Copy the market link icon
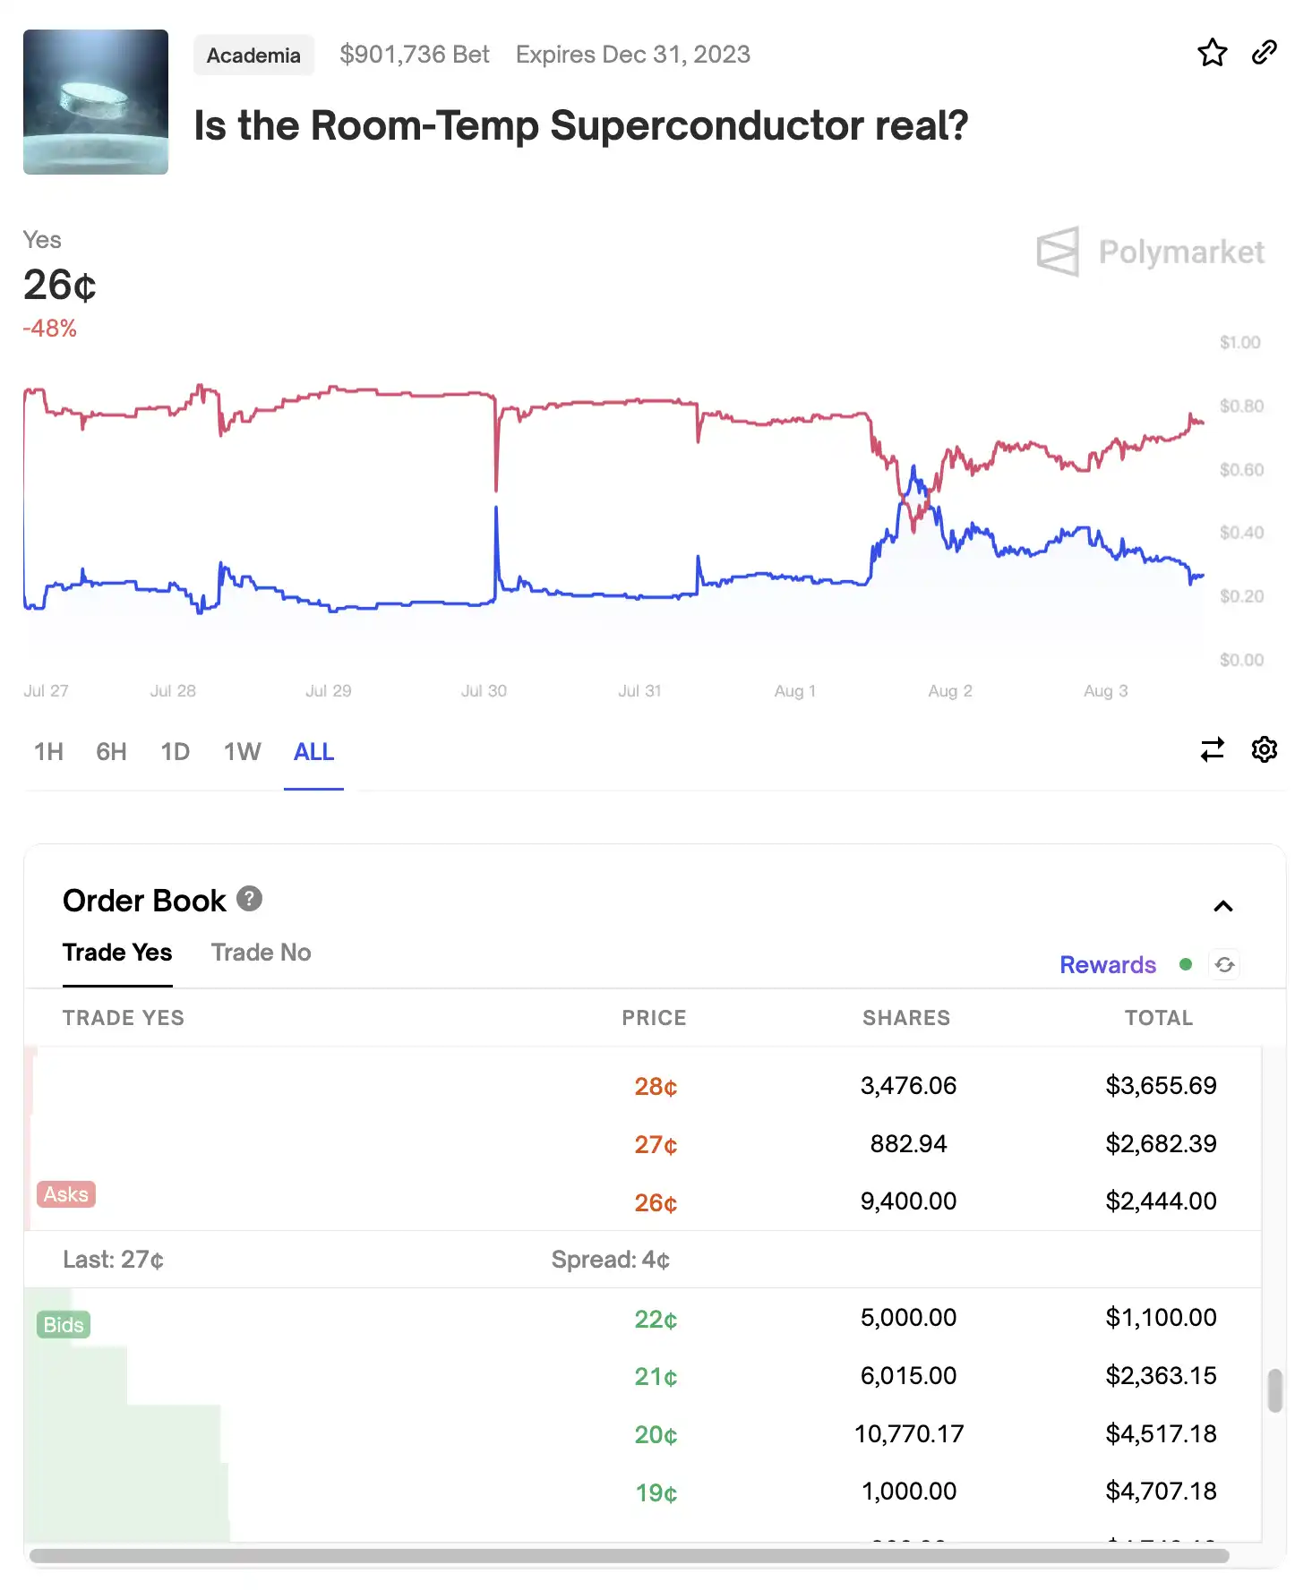This screenshot has width=1295, height=1590. (x=1264, y=53)
